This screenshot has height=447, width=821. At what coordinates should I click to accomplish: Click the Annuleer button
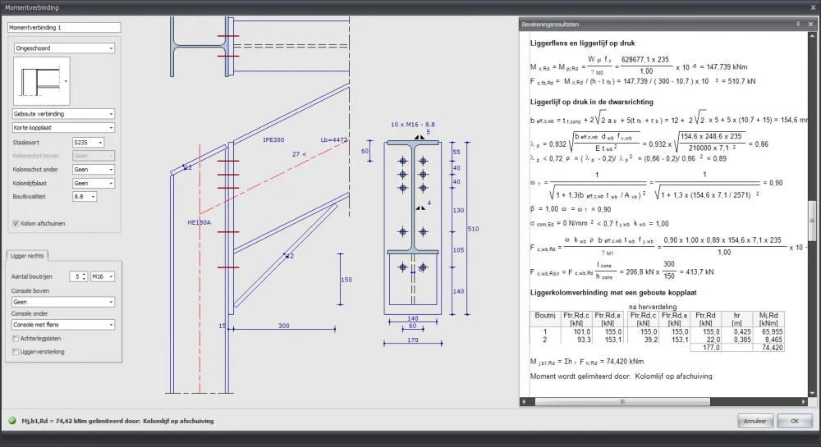point(754,421)
